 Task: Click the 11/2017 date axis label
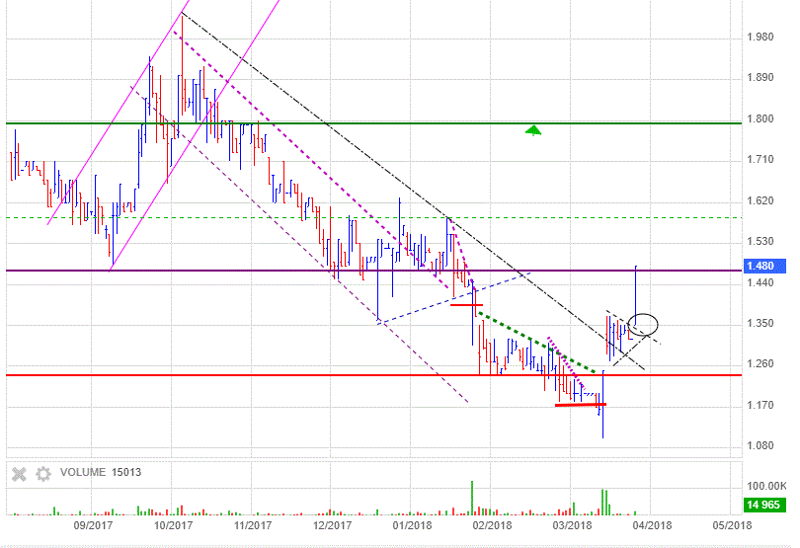253,525
